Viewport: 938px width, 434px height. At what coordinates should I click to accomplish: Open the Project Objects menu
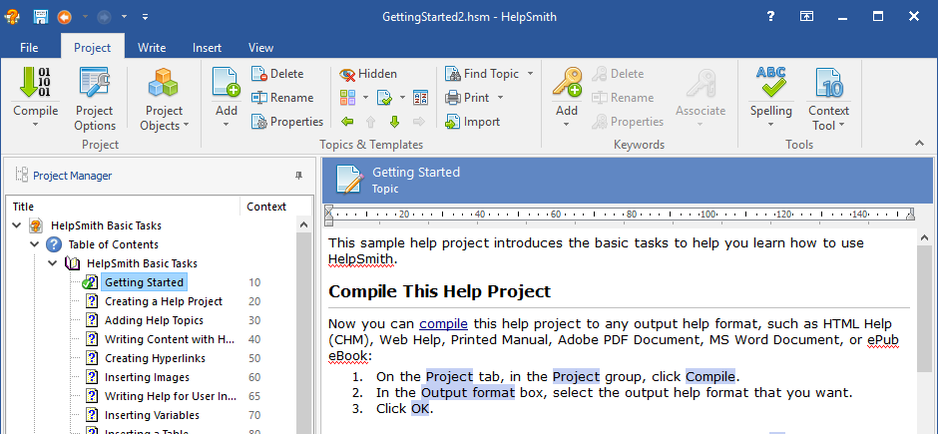point(164,99)
